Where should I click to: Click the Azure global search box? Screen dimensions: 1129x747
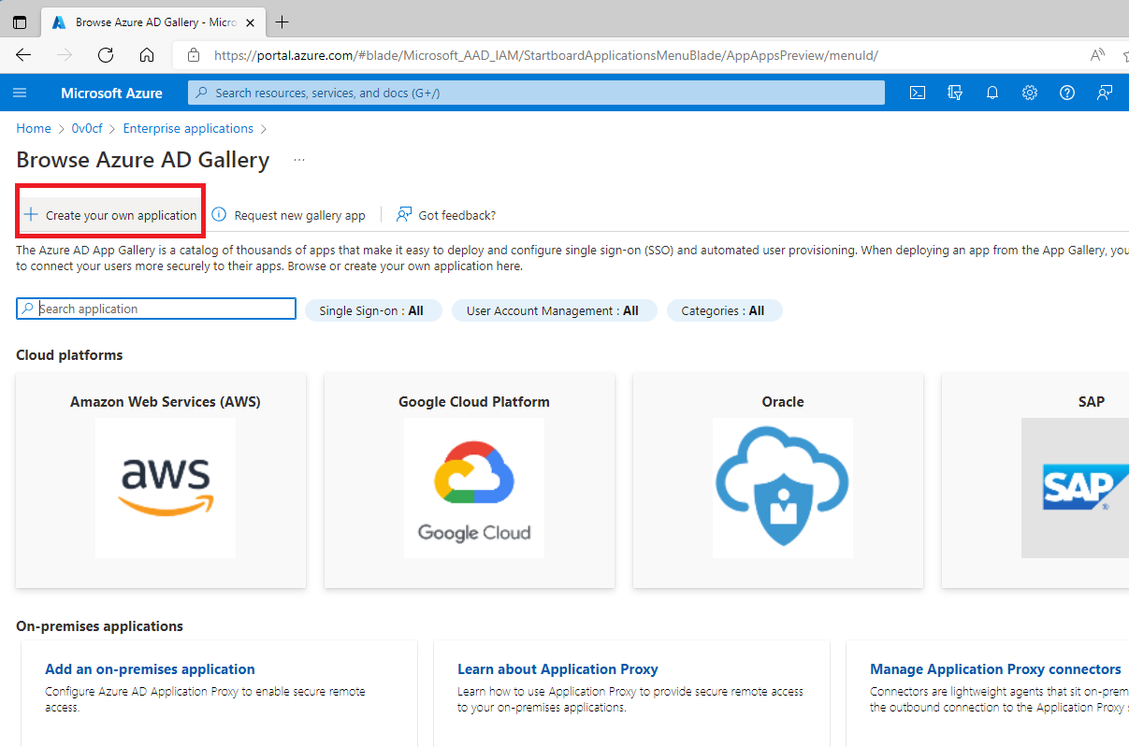point(536,93)
